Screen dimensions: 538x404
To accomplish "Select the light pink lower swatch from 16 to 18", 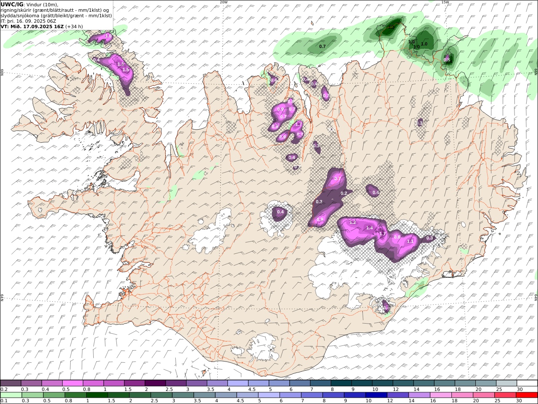I will coord(440,395).
